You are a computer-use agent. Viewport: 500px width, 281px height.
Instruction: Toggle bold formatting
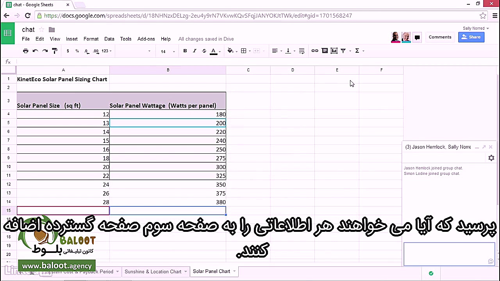[185, 51]
